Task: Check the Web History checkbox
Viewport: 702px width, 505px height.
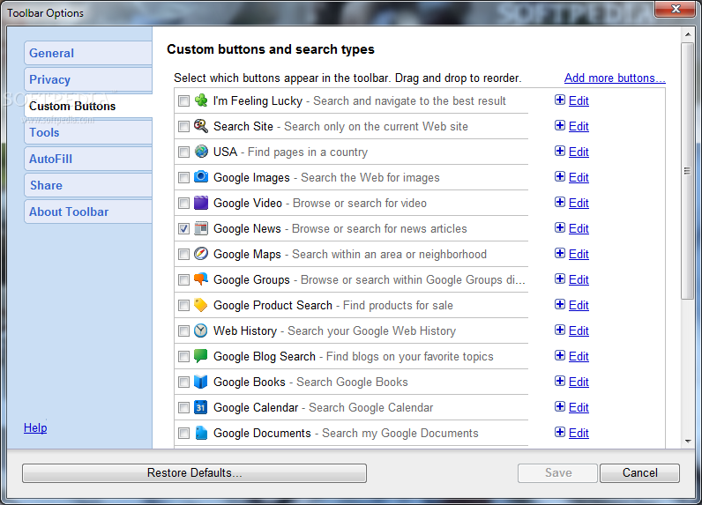Action: [183, 331]
